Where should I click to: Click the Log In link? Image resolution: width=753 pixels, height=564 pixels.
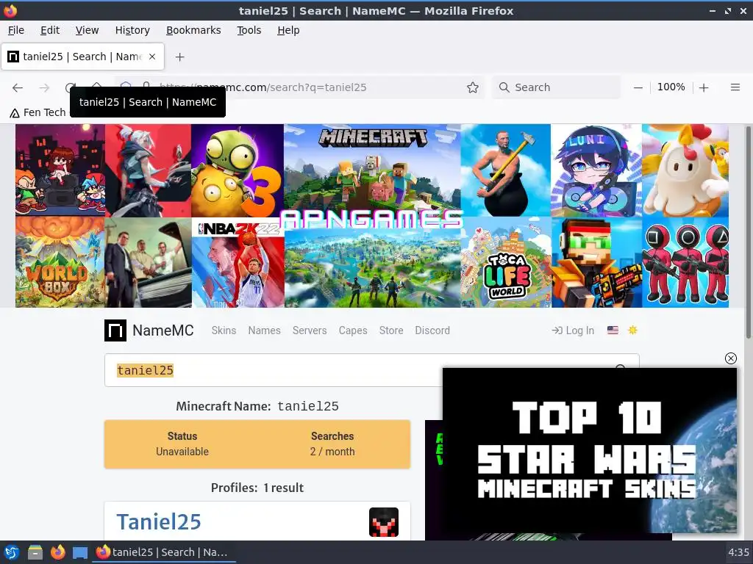click(x=573, y=330)
